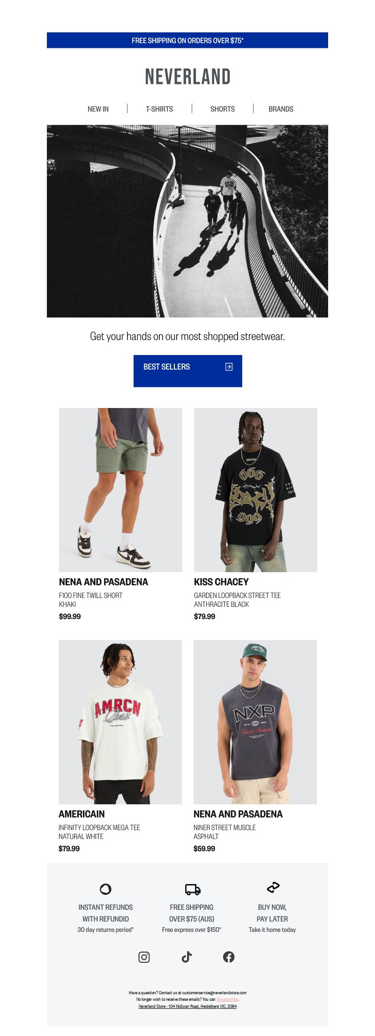View the Americain white mega tee image

tap(120, 722)
